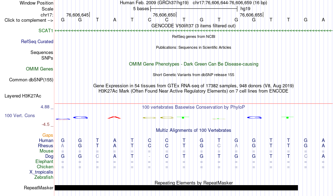Click the red A PhyloP conservation glyph

[114, 117]
